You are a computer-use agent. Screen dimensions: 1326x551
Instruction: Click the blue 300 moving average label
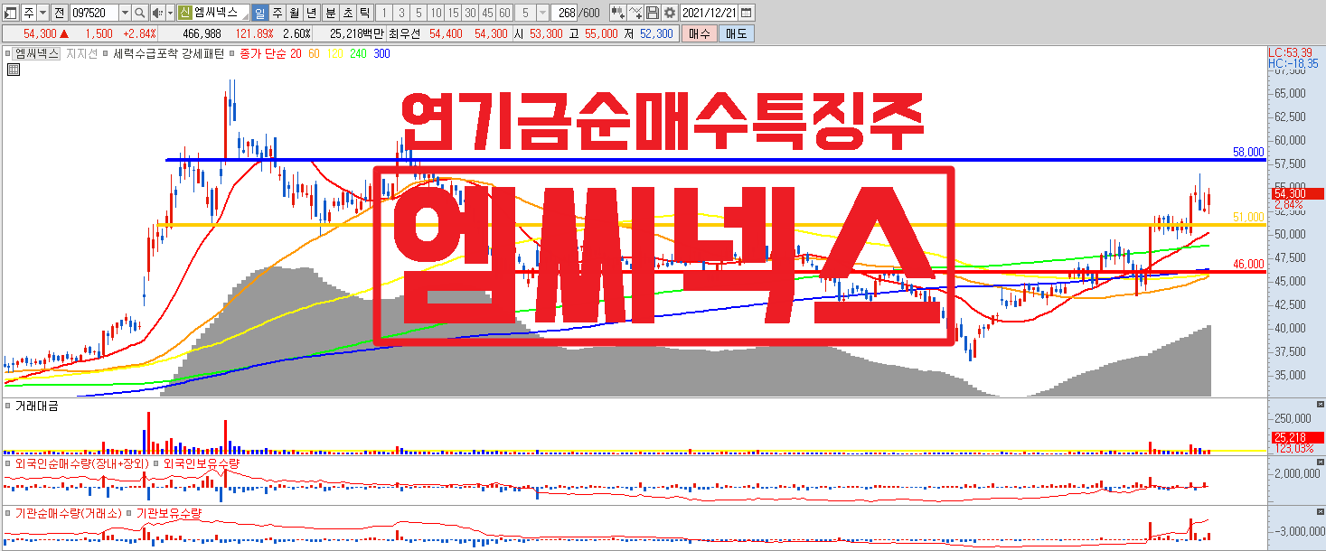[381, 54]
